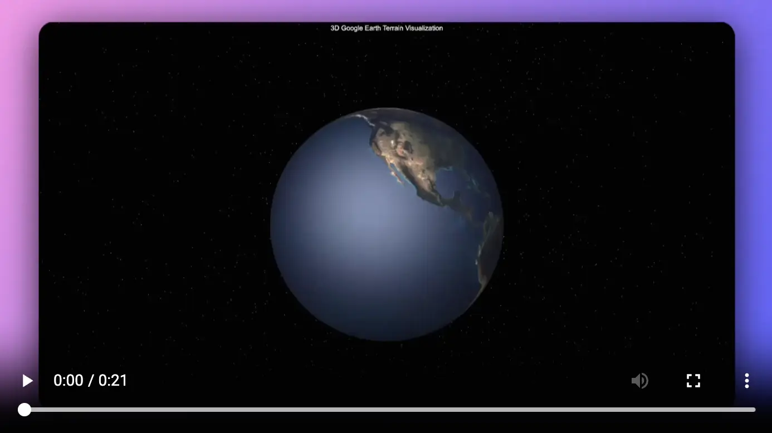Seek to one quarter of the progress bar
This screenshot has height=433, width=772.
point(207,410)
